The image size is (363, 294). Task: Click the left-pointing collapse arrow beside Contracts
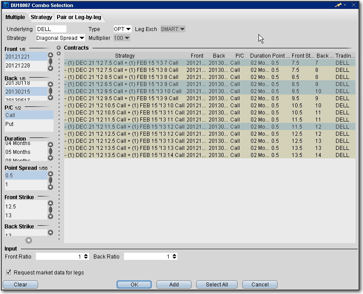point(58,47)
